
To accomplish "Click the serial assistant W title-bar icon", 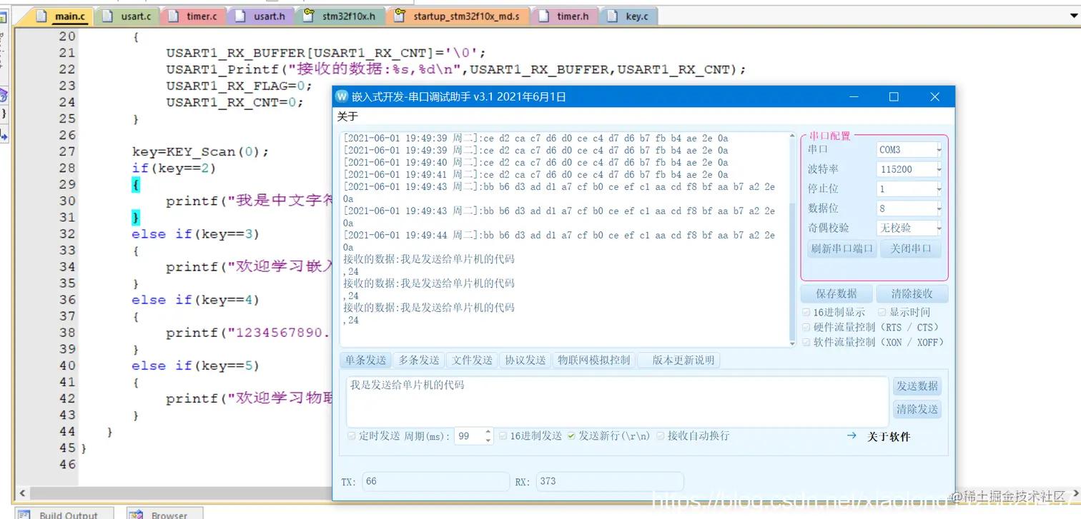I will [x=341, y=96].
